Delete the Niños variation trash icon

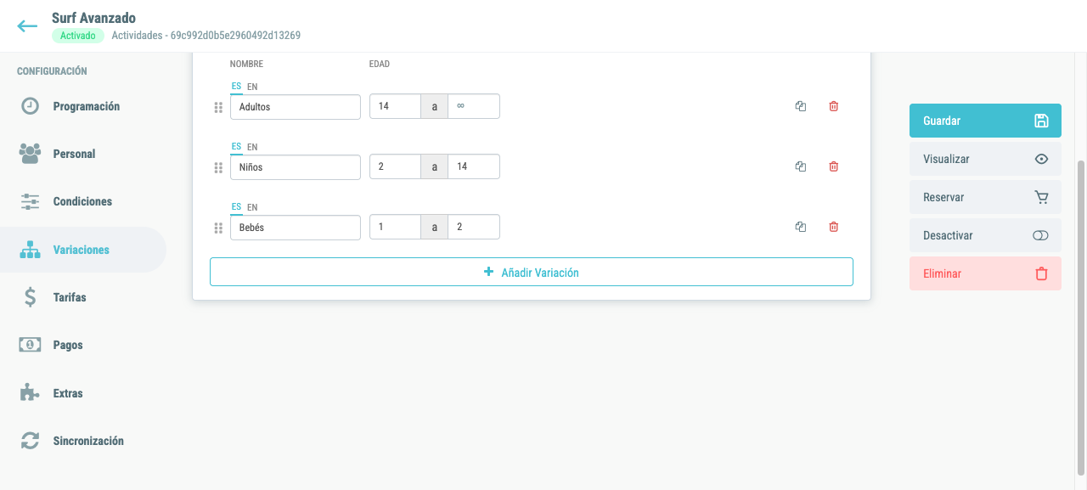(833, 166)
